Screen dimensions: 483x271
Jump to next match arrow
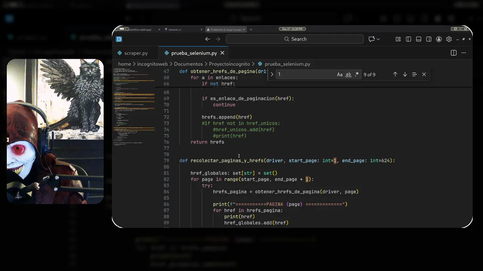(x=405, y=75)
